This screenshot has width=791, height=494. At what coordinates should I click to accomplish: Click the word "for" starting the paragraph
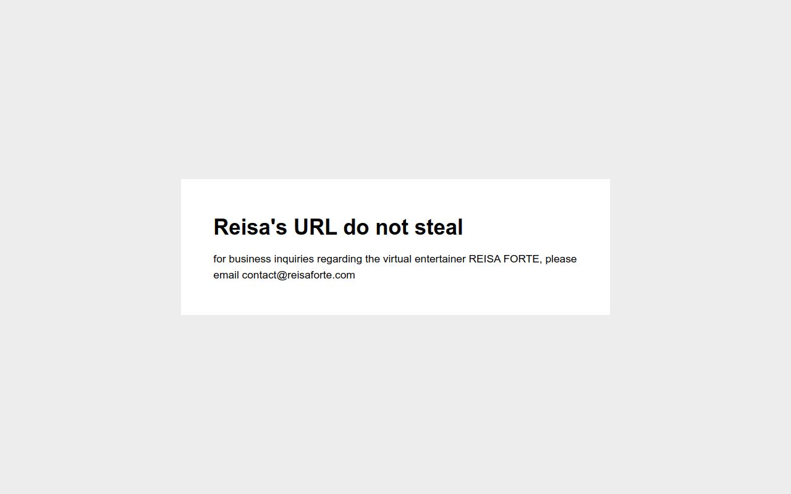[x=220, y=259]
